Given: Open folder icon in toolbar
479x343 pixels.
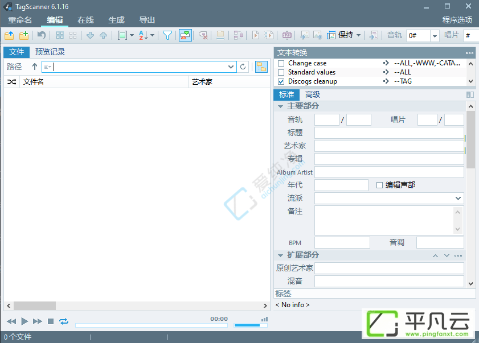Looking at the screenshot, I should pyautogui.click(x=9, y=35).
